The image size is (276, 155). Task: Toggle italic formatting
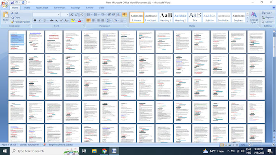[x=40, y=21]
